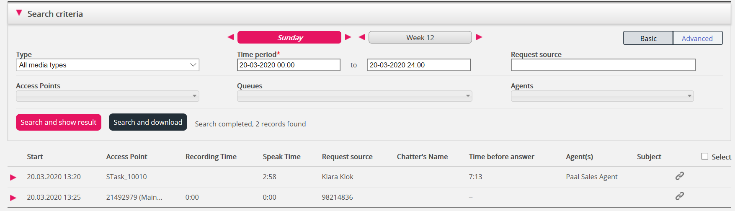
Task: Expand the Queues dropdown
Action: pyautogui.click(x=354, y=96)
